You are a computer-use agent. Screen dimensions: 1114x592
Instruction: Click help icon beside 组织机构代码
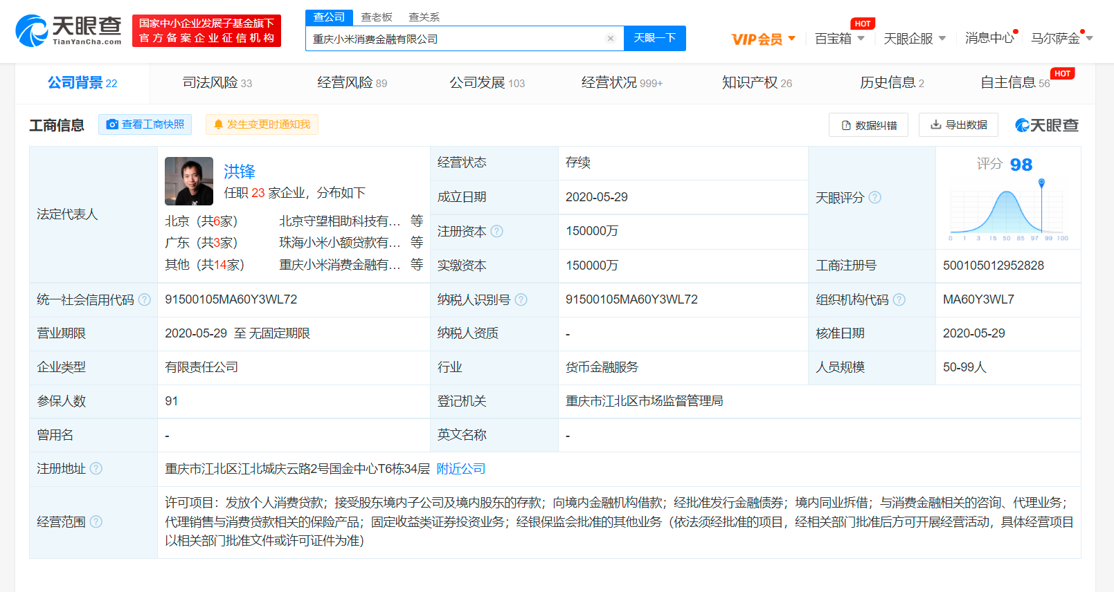click(899, 299)
